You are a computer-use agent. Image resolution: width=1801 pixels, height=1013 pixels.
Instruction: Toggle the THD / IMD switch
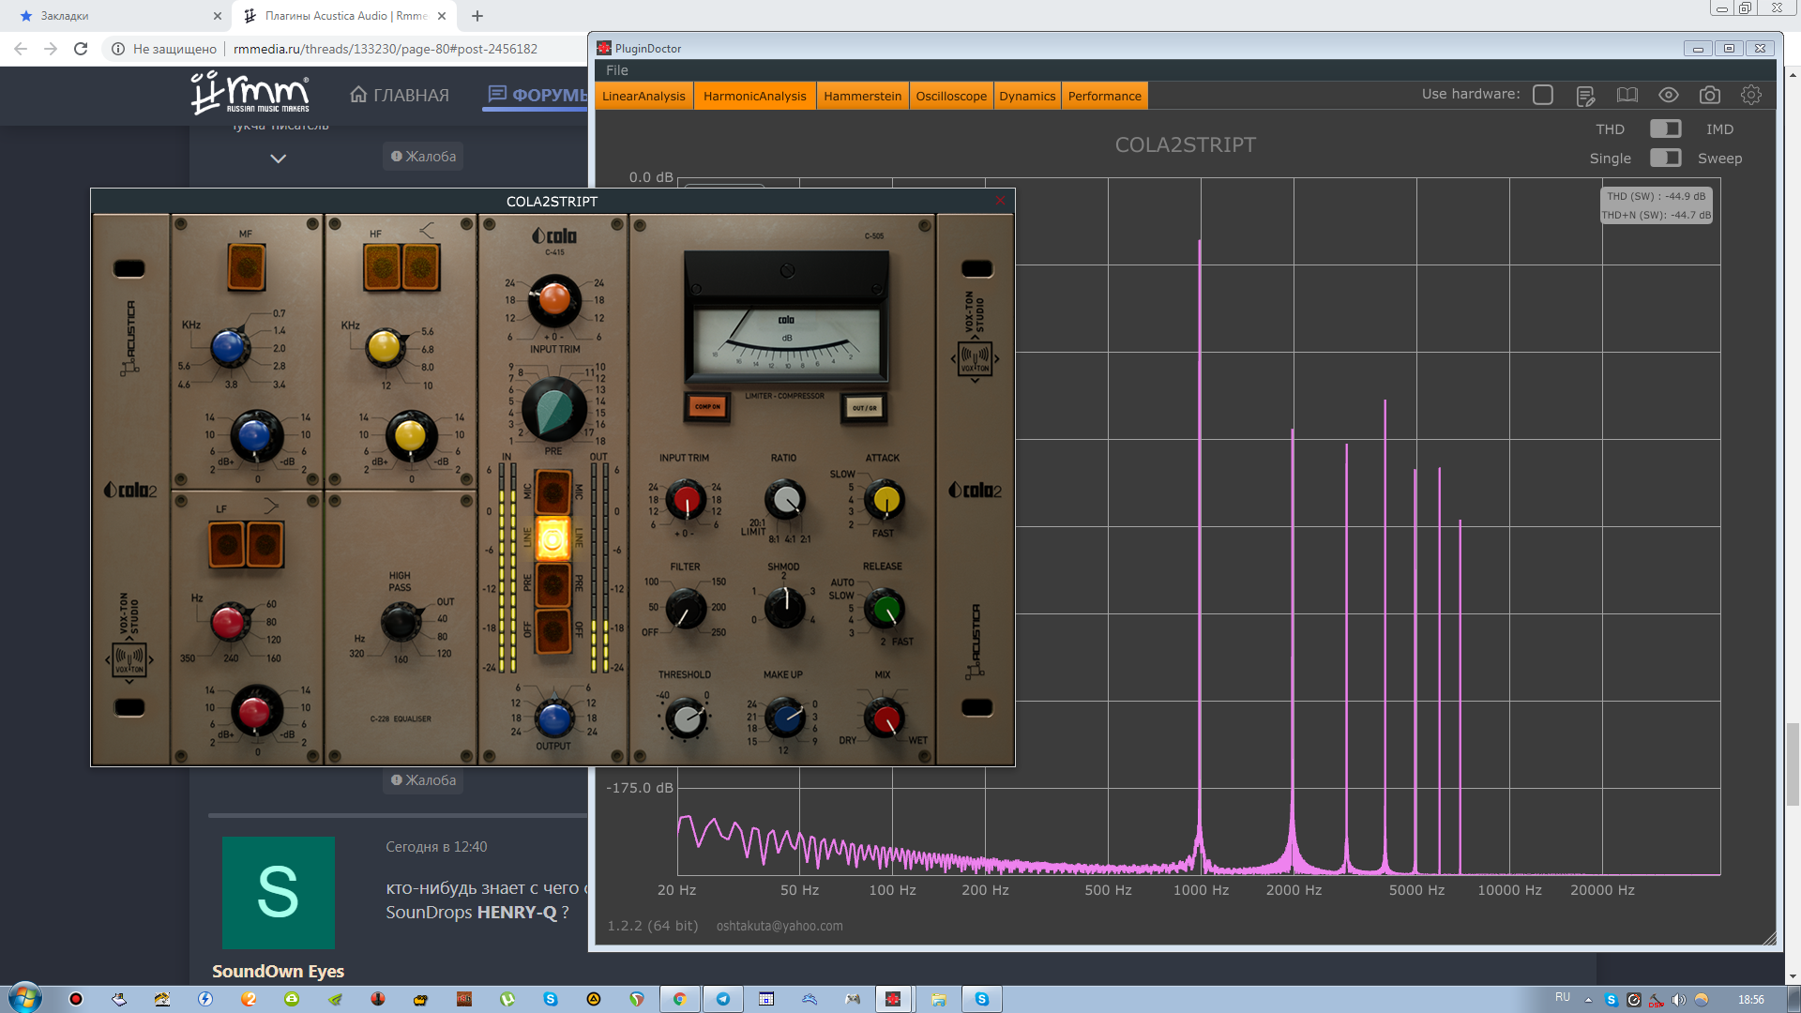tap(1665, 129)
